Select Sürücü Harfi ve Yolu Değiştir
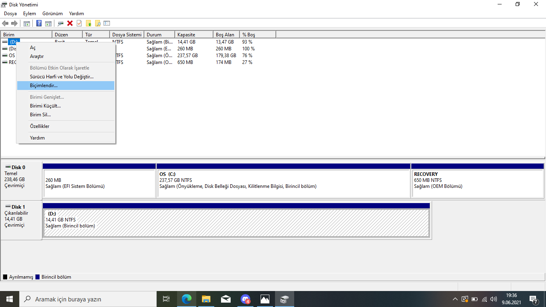This screenshot has width=546, height=307. [x=66, y=77]
